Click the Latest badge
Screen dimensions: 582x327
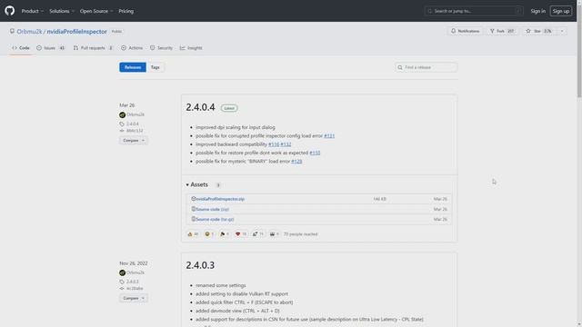(229, 108)
